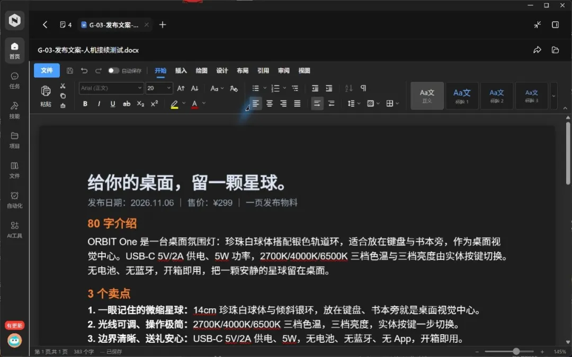The height and width of the screenshot is (357, 572).
Task: Apply red font color
Action: coord(195,104)
